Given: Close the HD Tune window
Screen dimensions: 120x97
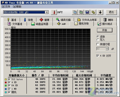Looking at the screenshot, I should click(117, 3).
